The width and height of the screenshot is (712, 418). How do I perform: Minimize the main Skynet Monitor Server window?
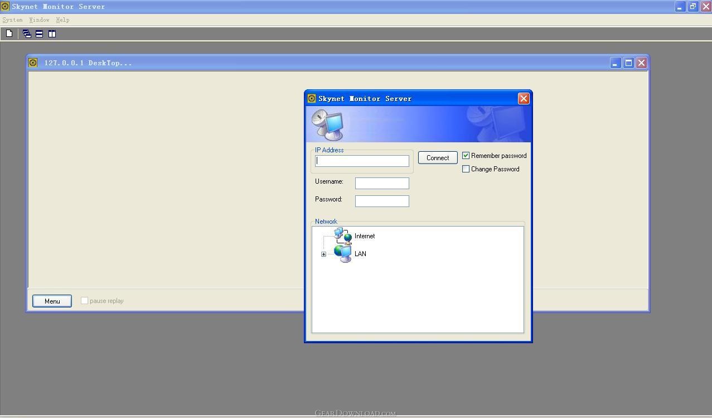click(680, 7)
